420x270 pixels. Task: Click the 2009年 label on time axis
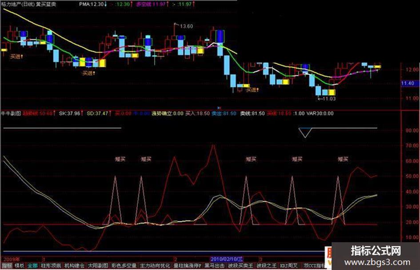[x=11, y=259]
